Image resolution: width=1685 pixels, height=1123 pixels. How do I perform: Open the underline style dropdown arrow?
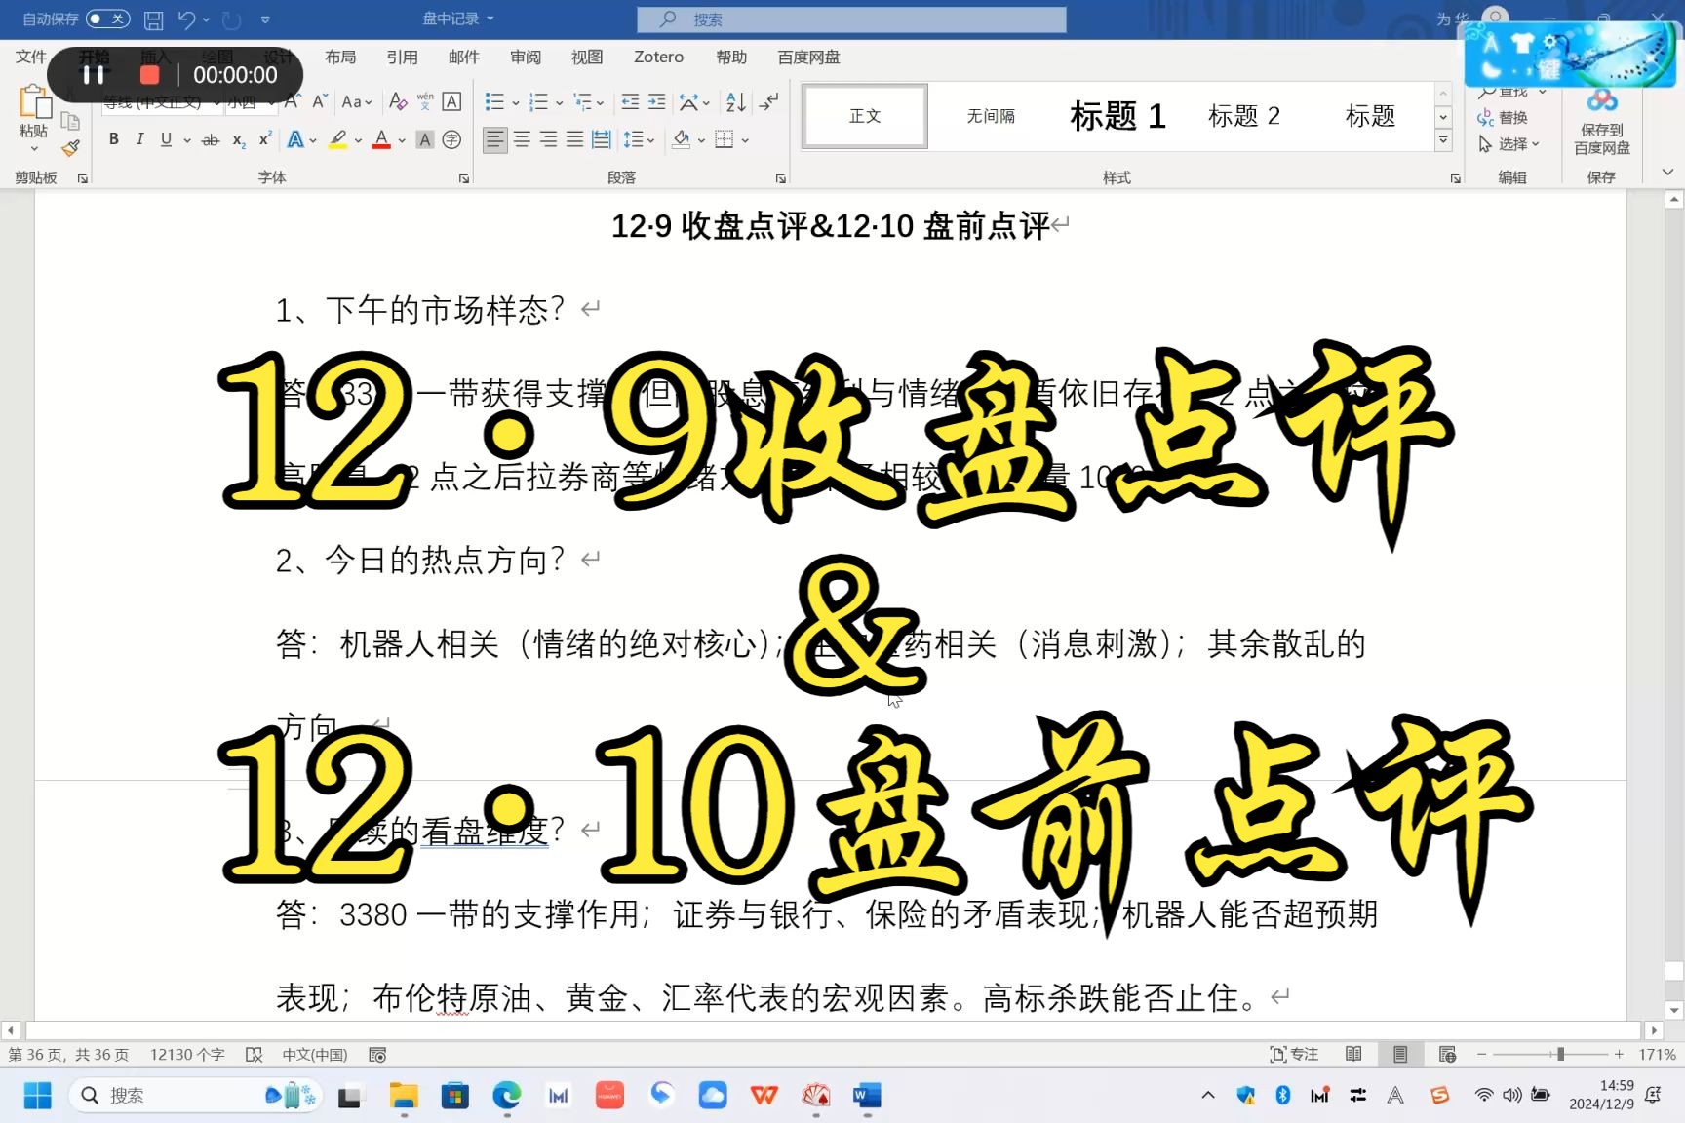[x=186, y=140]
